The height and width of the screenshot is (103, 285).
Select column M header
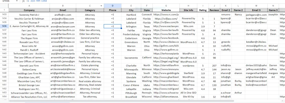256,6
